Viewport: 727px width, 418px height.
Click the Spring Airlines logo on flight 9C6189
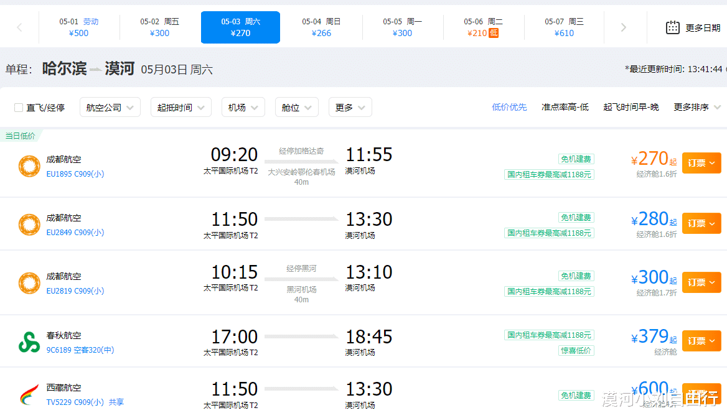pos(29,343)
